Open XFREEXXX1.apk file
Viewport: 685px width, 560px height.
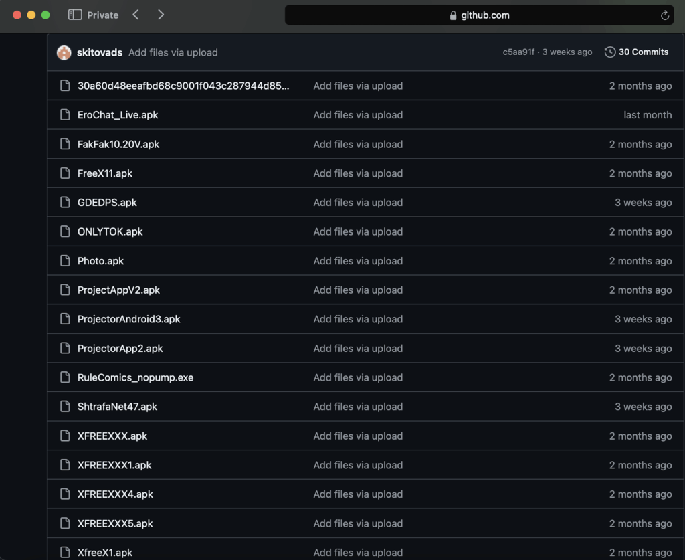(x=114, y=465)
